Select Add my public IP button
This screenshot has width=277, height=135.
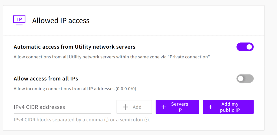[x=228, y=107]
